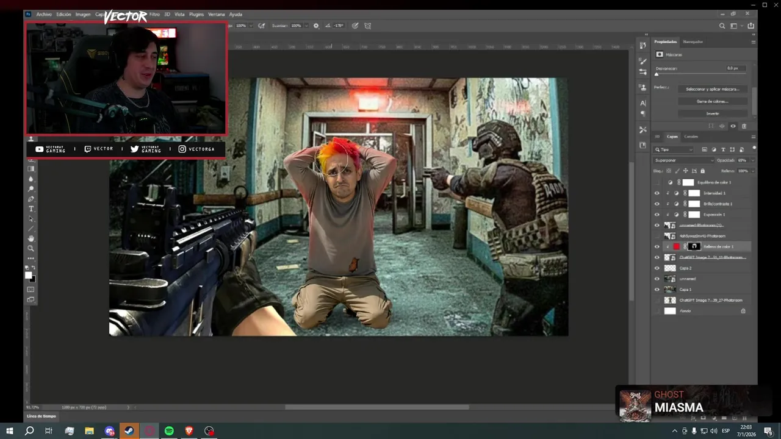Open smoothing options gear icon
The image size is (781, 439).
(x=316, y=26)
